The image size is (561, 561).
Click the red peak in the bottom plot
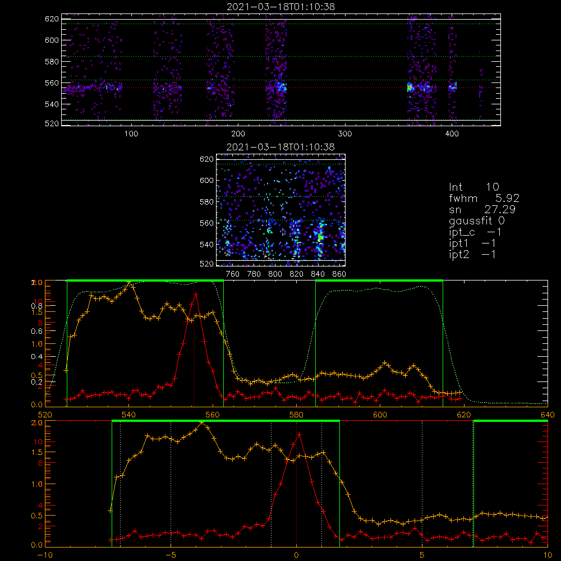[x=299, y=434]
